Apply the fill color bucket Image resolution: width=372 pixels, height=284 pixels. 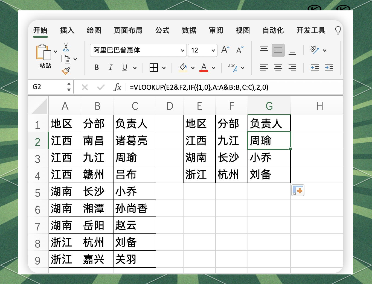click(x=183, y=68)
